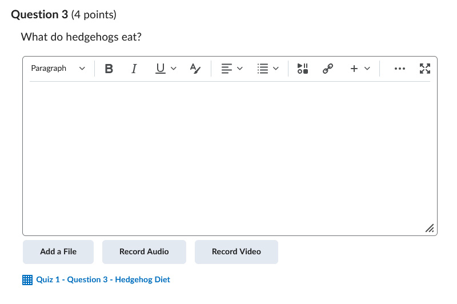Toggle fullscreen editor mode
The image size is (457, 304).
coord(425,69)
